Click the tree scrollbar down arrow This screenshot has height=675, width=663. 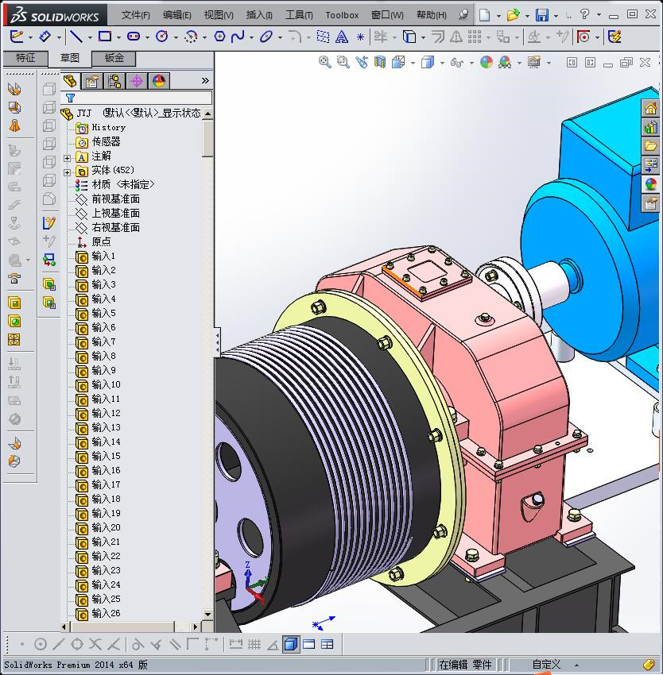coord(207,615)
